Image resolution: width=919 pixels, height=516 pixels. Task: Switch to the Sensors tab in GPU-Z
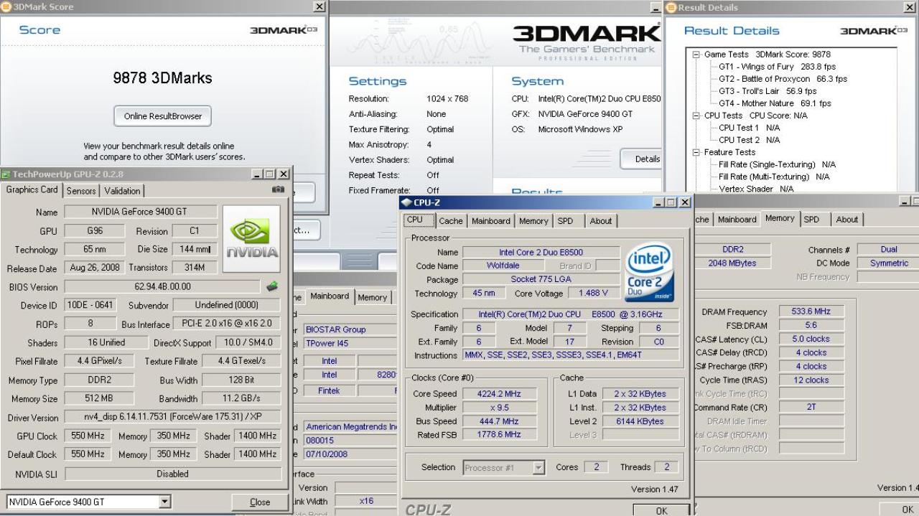81,191
